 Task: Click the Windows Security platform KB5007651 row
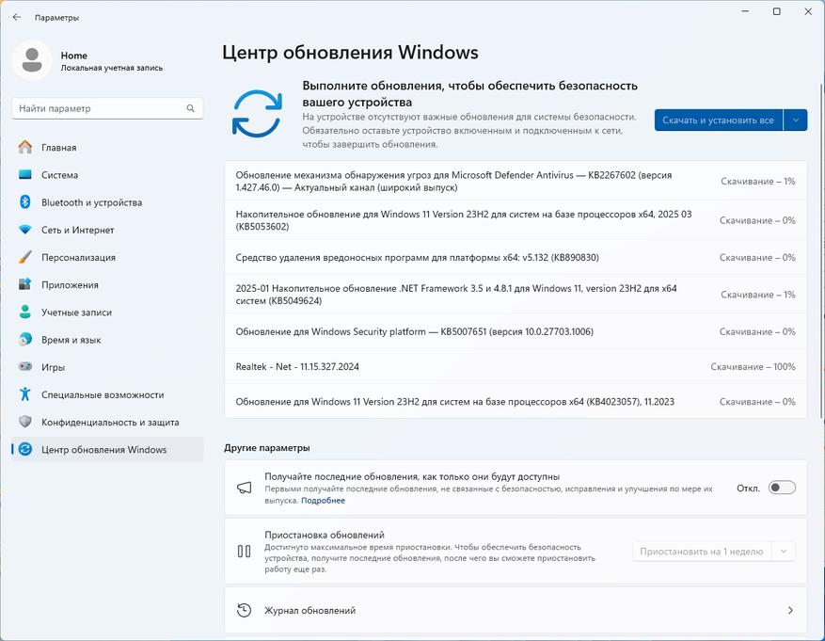[x=516, y=331]
